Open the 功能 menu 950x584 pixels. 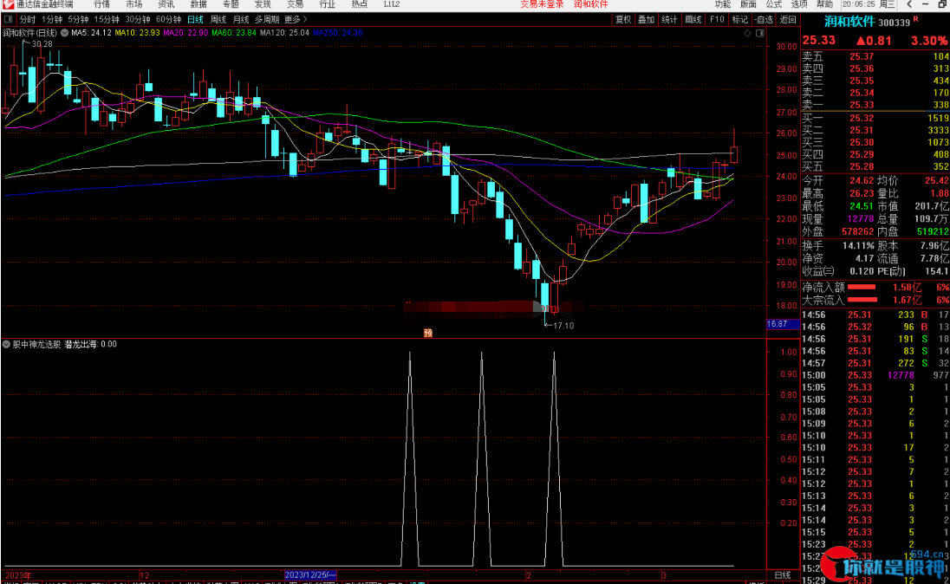(x=723, y=4)
